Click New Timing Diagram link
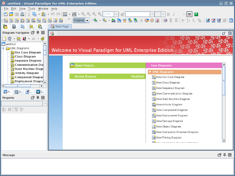Viewport: 235px width, 176px height. point(169,138)
